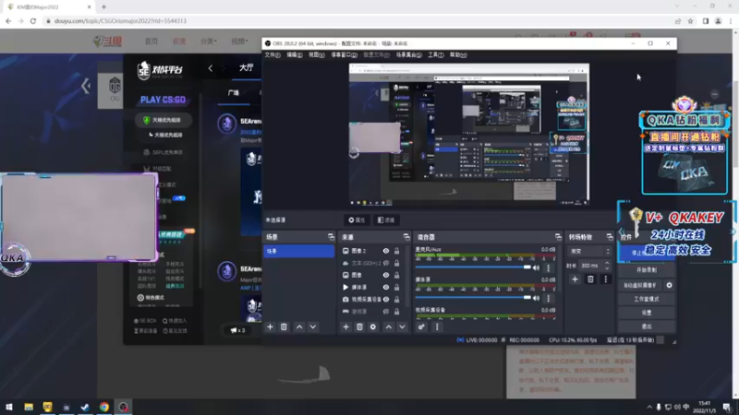The image size is (739, 415).
Task: Open OBS 停靠窗口 menu
Action: pos(344,55)
